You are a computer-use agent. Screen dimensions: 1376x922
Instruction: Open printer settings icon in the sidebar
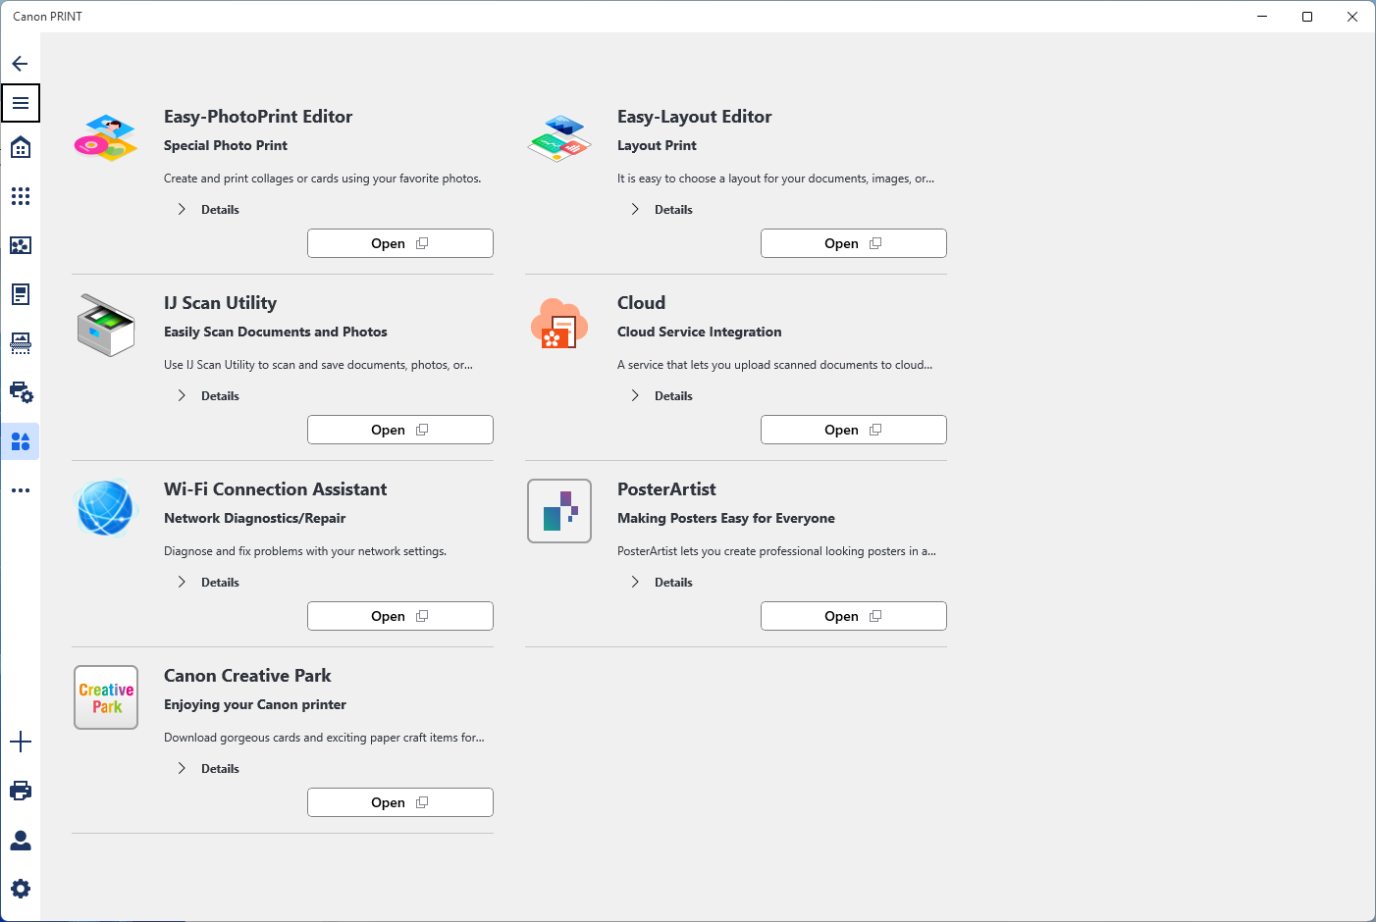click(x=21, y=392)
